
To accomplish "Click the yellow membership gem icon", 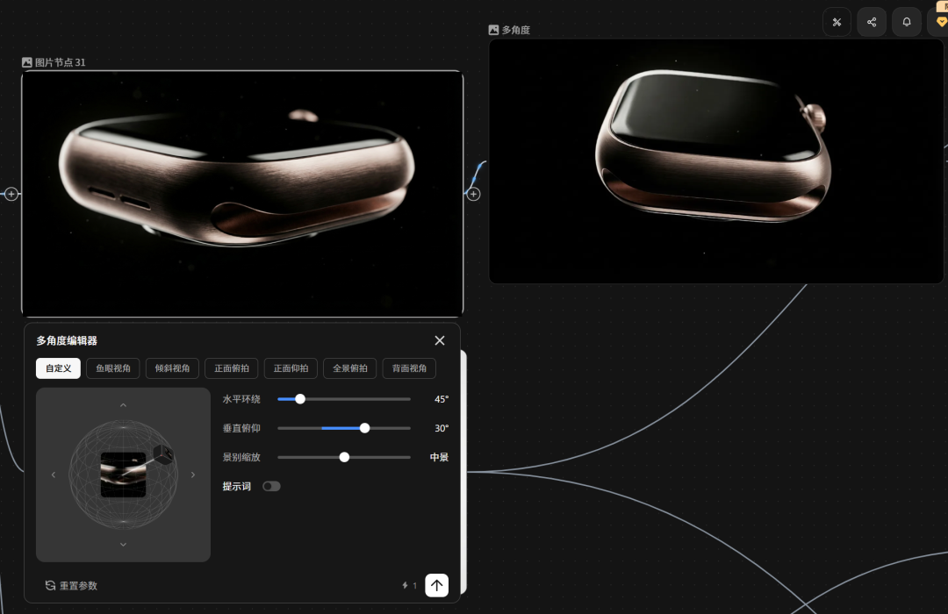I will [x=940, y=22].
